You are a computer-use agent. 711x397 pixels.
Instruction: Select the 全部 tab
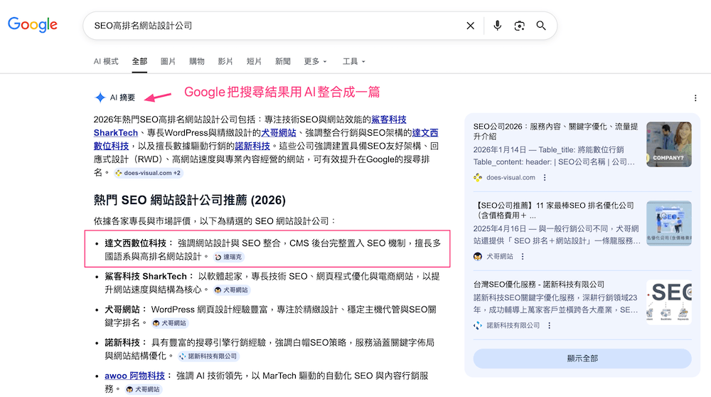(139, 61)
